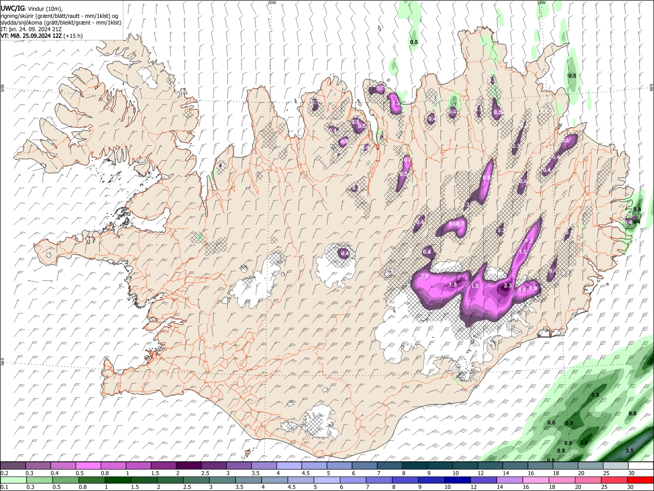
Task: Select the "IT: þri. 24. 09. 2024 21Z" line
Action: [x=31, y=29]
